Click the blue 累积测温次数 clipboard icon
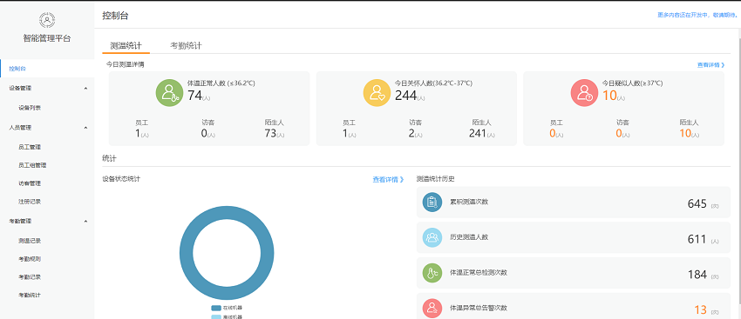Viewport: 741px width, 319px height. click(432, 203)
